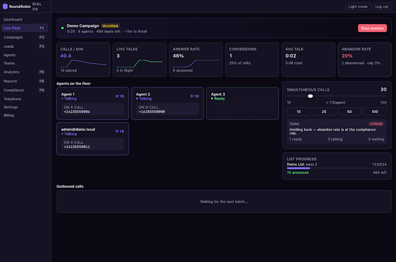Select the Agent 3 Ready card

click(x=243, y=103)
